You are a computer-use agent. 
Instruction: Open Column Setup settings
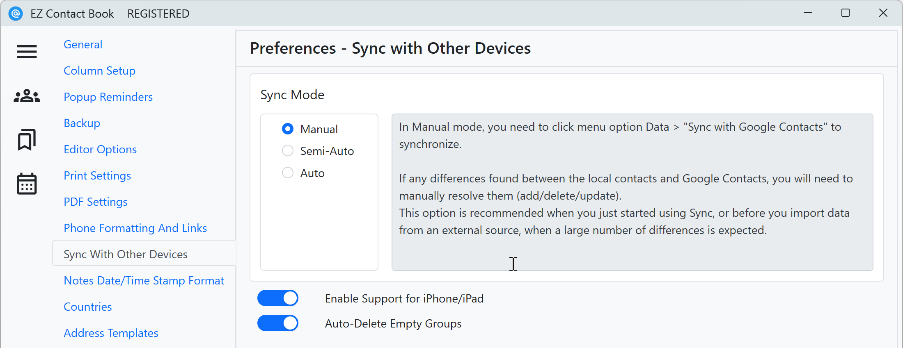(x=99, y=71)
